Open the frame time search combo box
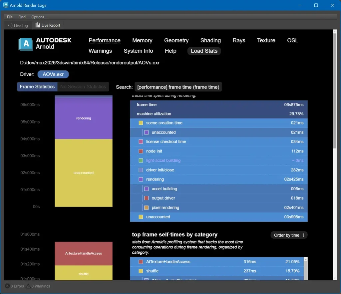Viewport: 341px width, 294px height. point(178,87)
